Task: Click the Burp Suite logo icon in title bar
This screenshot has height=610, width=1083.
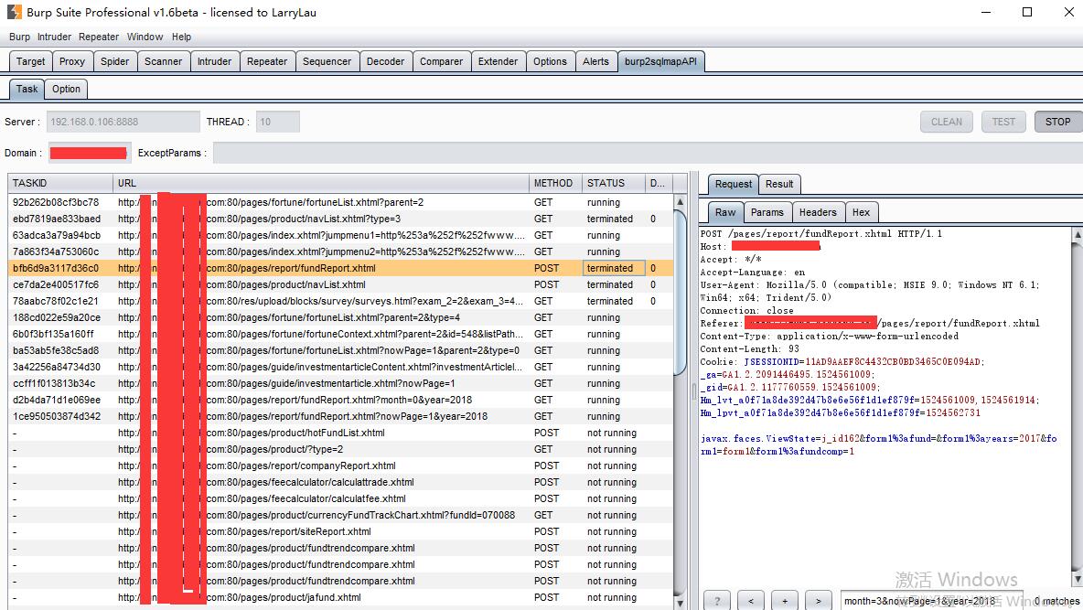Action: (15, 13)
